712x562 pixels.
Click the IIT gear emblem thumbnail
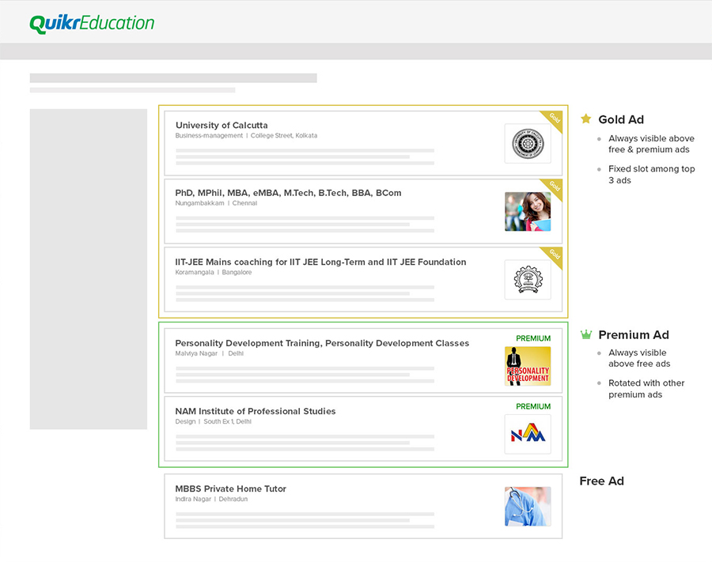pyautogui.click(x=528, y=280)
